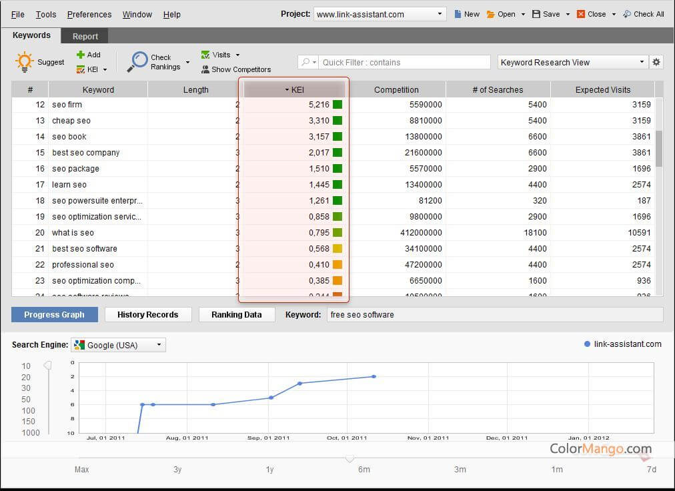
Task: Click the Visits checkmark icon
Action: [x=205, y=55]
